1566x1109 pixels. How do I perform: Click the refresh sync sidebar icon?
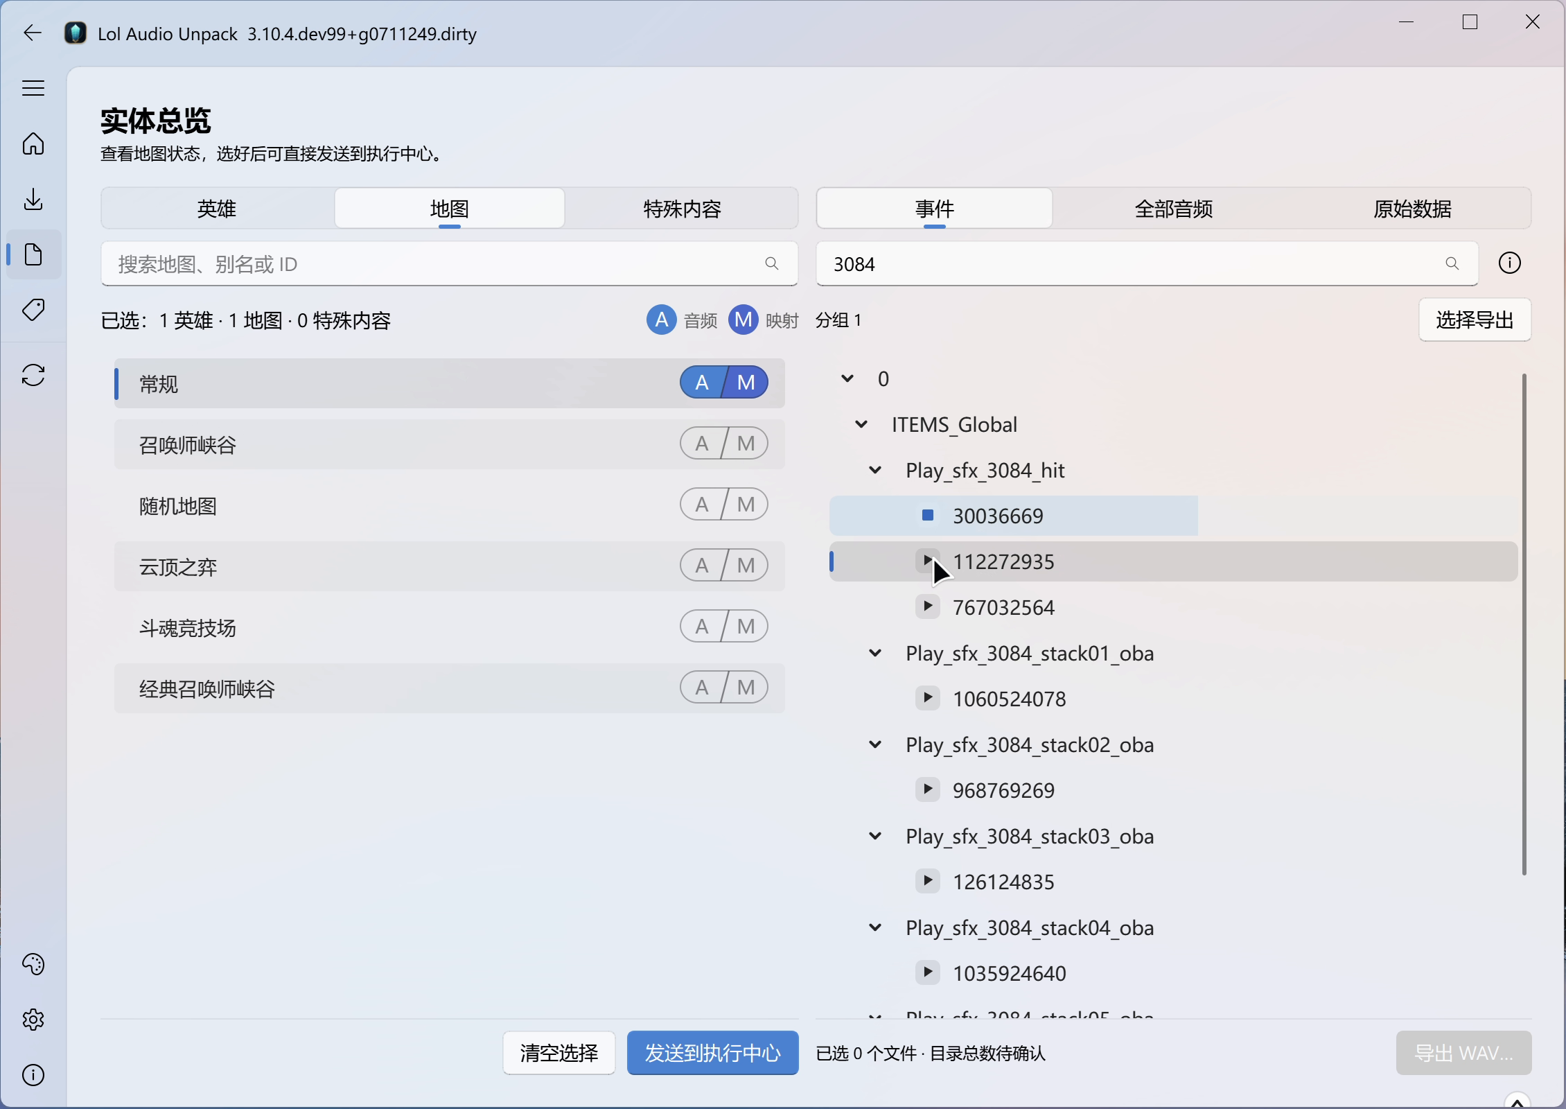tap(33, 375)
